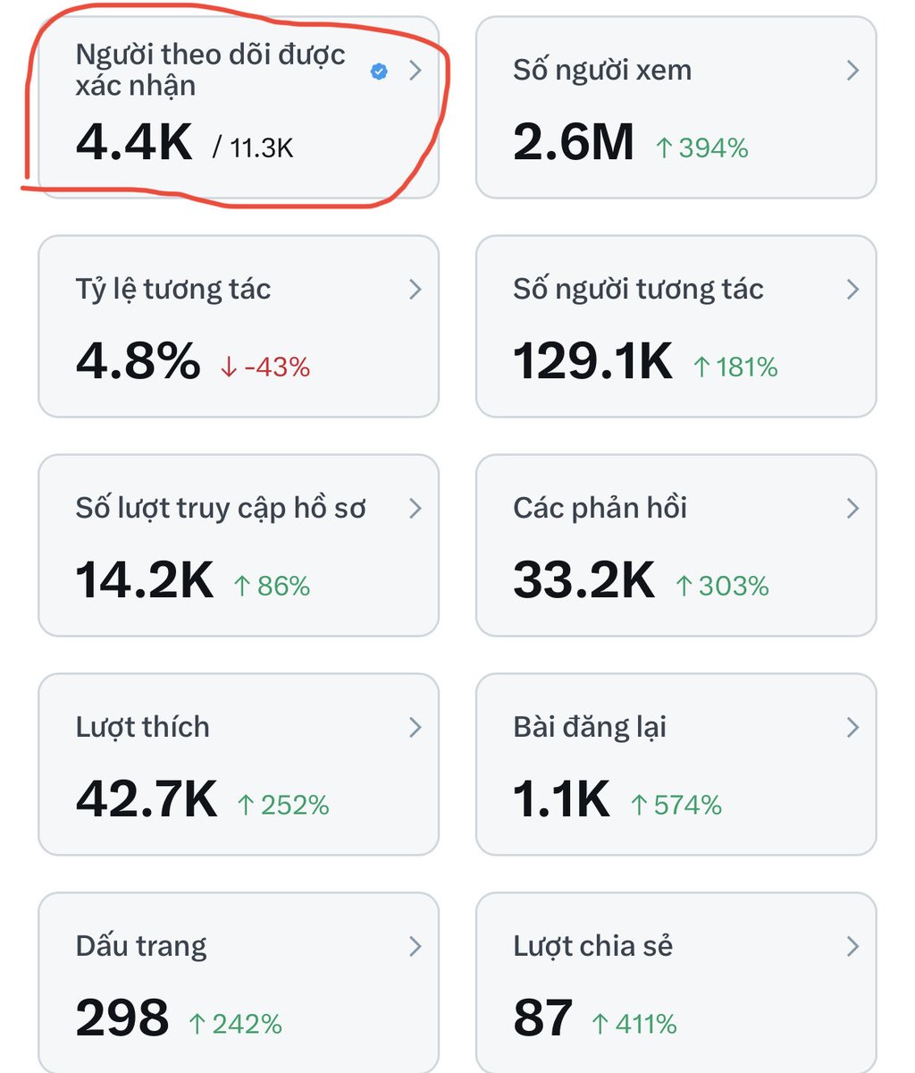This screenshot has height=1073, width=915.
Task: Click the Người theo dõi được xác nhận label
Action: [x=210, y=70]
